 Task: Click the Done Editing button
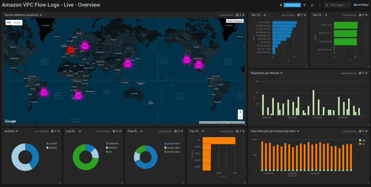point(292,5)
